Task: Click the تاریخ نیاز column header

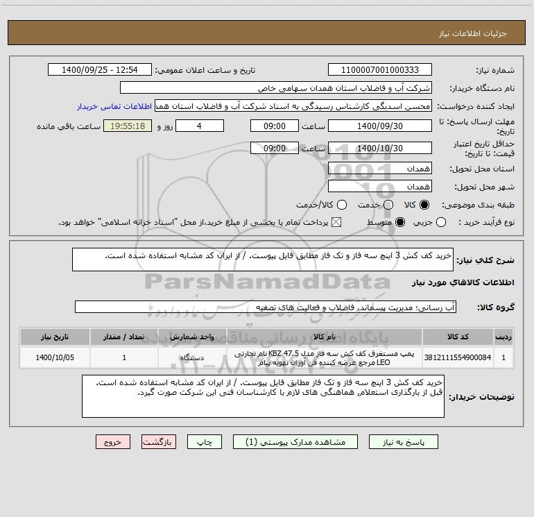Action: [x=55, y=337]
